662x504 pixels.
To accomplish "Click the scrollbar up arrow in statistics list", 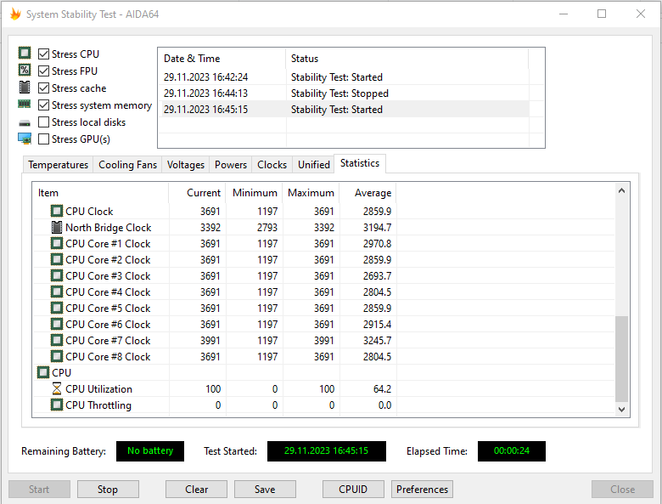I will (621, 190).
